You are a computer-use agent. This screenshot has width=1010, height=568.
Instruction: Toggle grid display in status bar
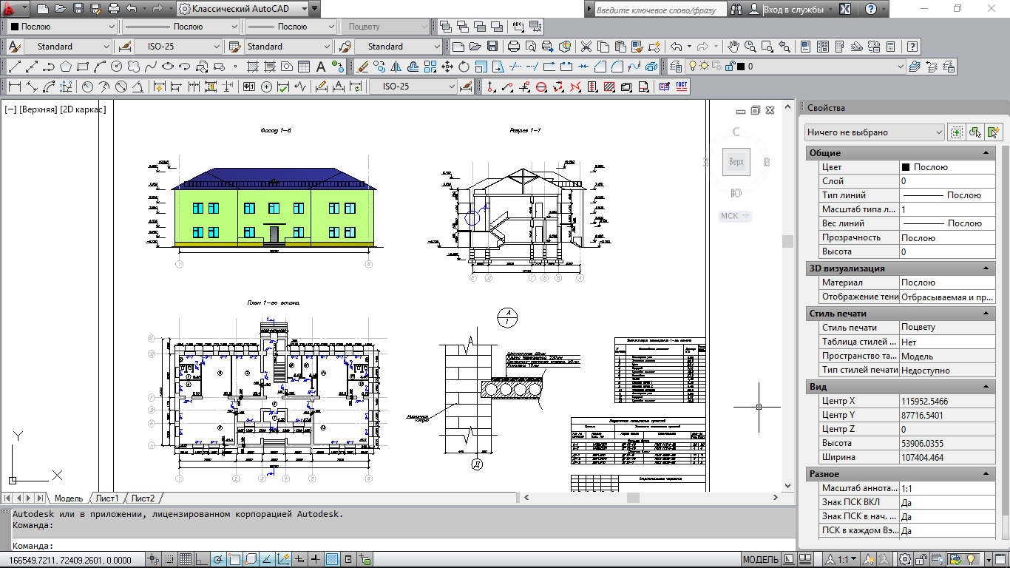click(x=186, y=559)
